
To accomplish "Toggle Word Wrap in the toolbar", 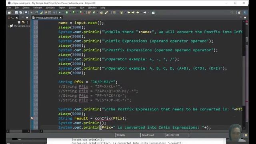I will pos(45,12).
